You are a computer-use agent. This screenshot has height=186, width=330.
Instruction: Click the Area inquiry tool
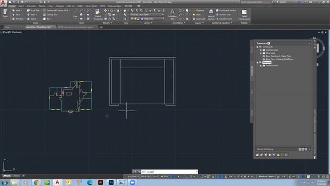coord(196,14)
